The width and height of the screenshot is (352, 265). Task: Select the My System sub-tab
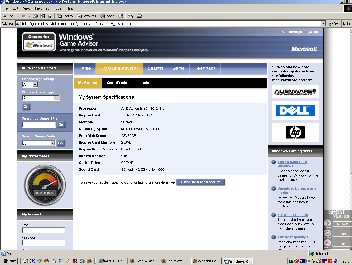pyautogui.click(x=88, y=83)
